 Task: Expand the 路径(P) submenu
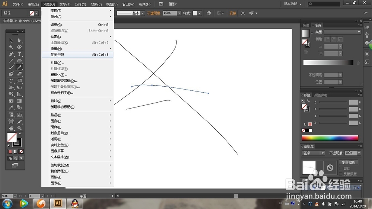(x=78, y=115)
